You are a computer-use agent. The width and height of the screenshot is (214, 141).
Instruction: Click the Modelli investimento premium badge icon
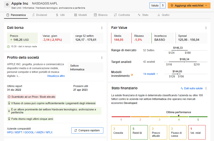tap(132, 75)
